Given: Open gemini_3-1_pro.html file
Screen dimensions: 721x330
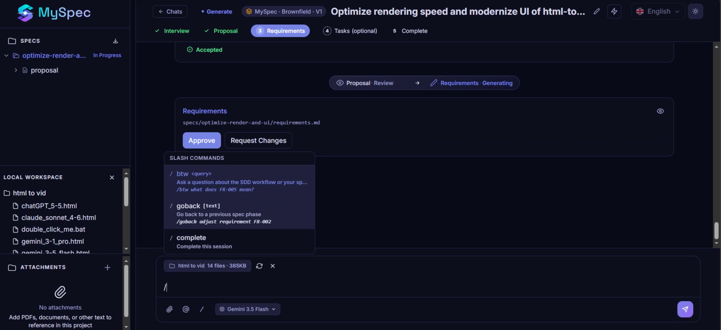Looking at the screenshot, I should (48, 242).
